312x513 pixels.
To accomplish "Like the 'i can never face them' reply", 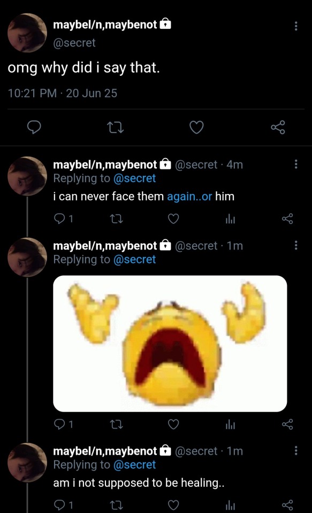I will click(x=173, y=219).
